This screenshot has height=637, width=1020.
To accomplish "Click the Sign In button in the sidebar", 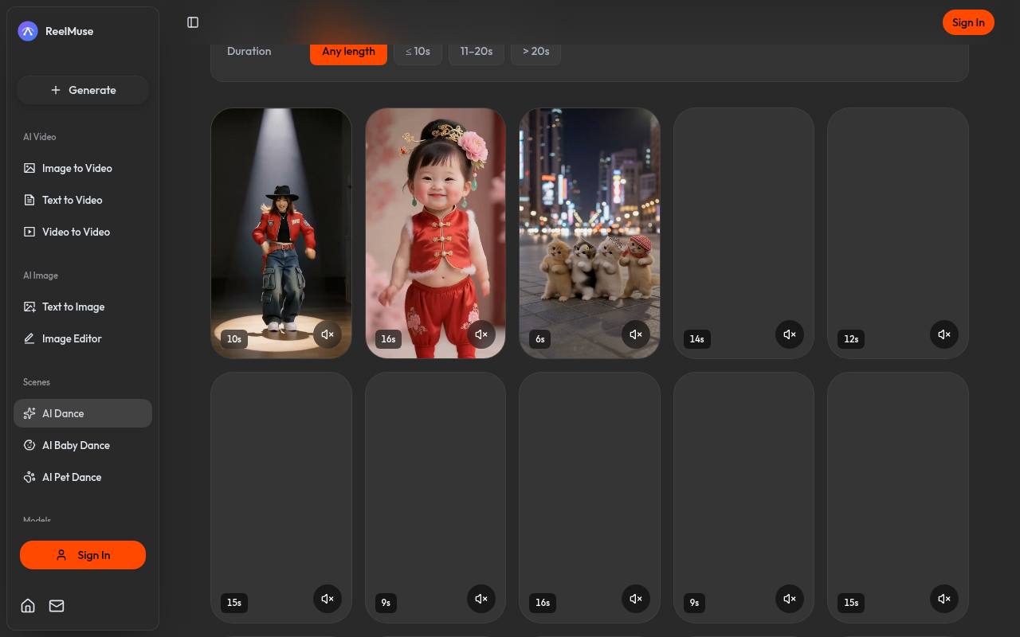I will tap(83, 555).
